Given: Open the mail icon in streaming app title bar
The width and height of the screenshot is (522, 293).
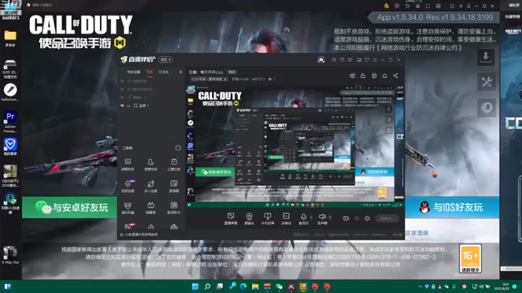Looking at the screenshot, I should pos(342,60).
